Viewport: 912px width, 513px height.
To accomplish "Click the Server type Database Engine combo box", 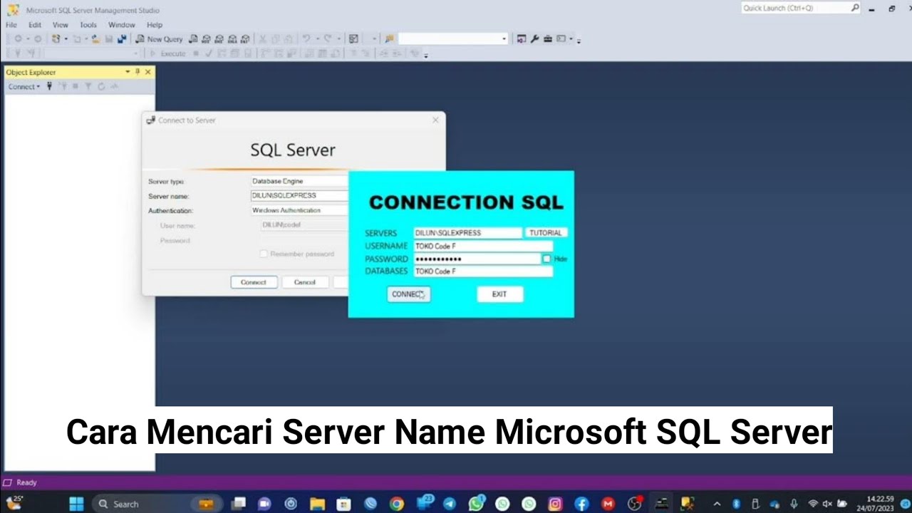I will tap(299, 181).
